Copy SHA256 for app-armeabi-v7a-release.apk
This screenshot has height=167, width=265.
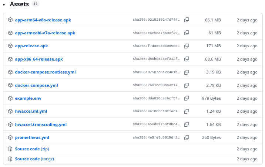click(x=187, y=33)
